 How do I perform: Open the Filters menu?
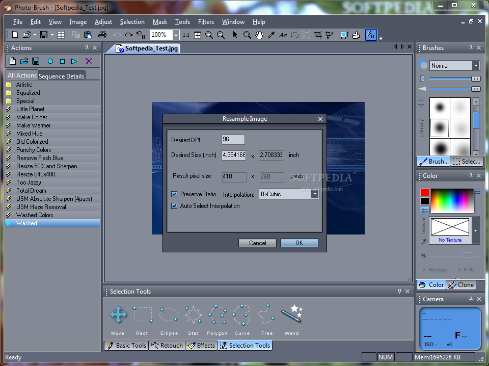pyautogui.click(x=206, y=22)
